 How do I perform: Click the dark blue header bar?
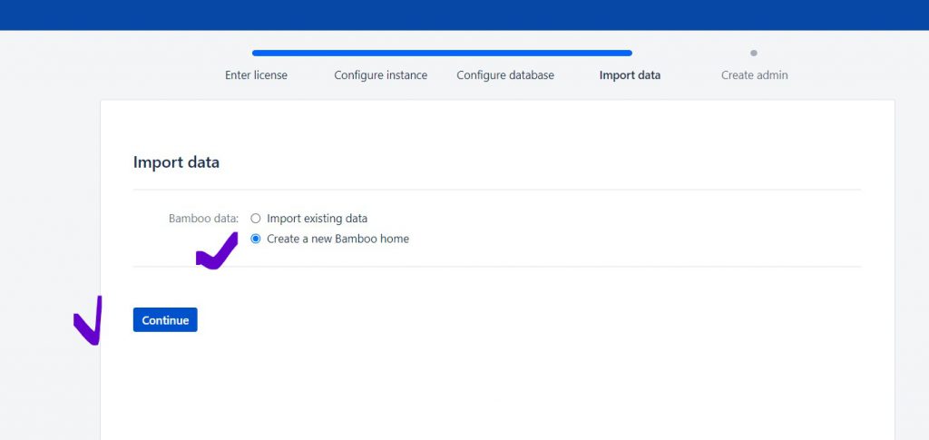click(464, 15)
